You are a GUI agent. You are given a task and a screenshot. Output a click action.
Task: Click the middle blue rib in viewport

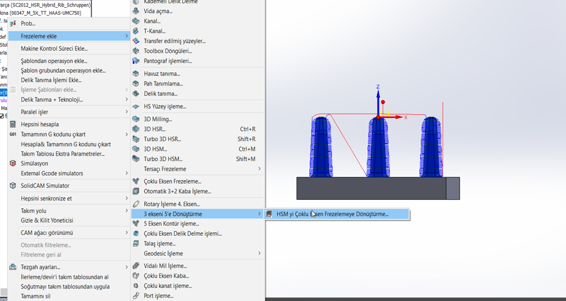(x=378, y=150)
